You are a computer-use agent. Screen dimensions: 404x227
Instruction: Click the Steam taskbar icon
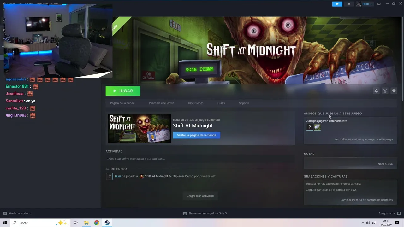pos(107,223)
